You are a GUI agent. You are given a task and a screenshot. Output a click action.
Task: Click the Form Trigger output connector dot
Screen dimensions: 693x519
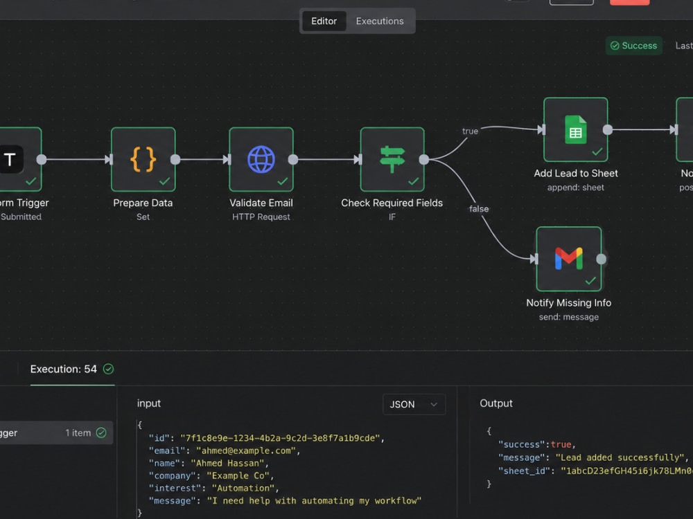pos(42,159)
